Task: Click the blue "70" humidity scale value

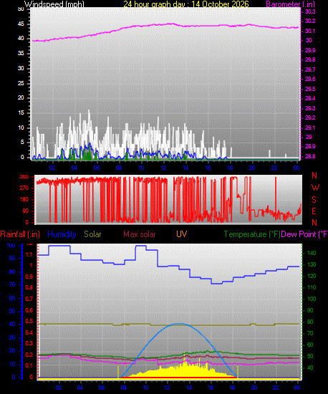Action: tap(12, 285)
